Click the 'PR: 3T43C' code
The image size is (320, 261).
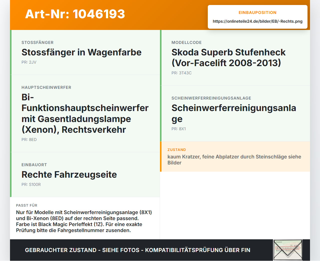coord(181,73)
